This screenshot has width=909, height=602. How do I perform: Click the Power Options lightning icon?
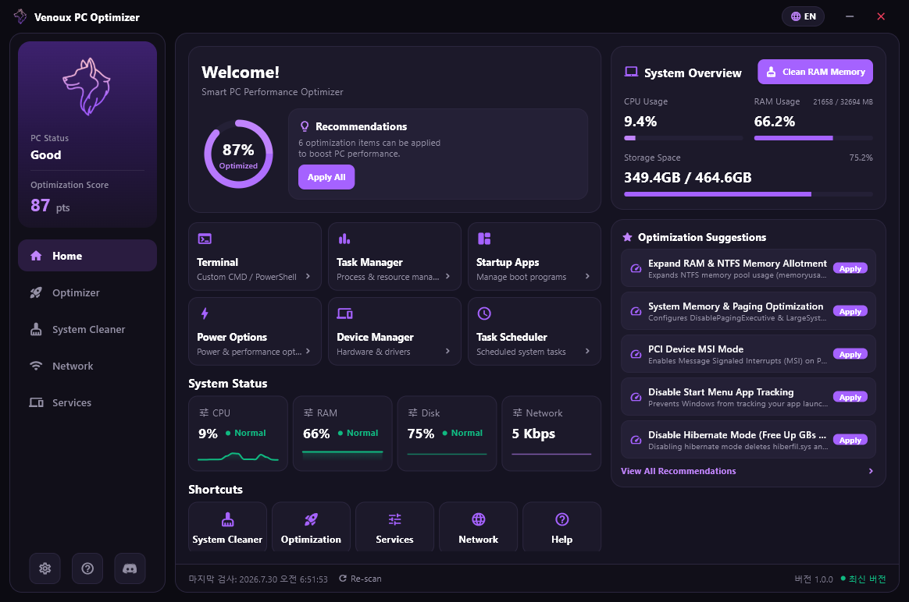click(205, 313)
